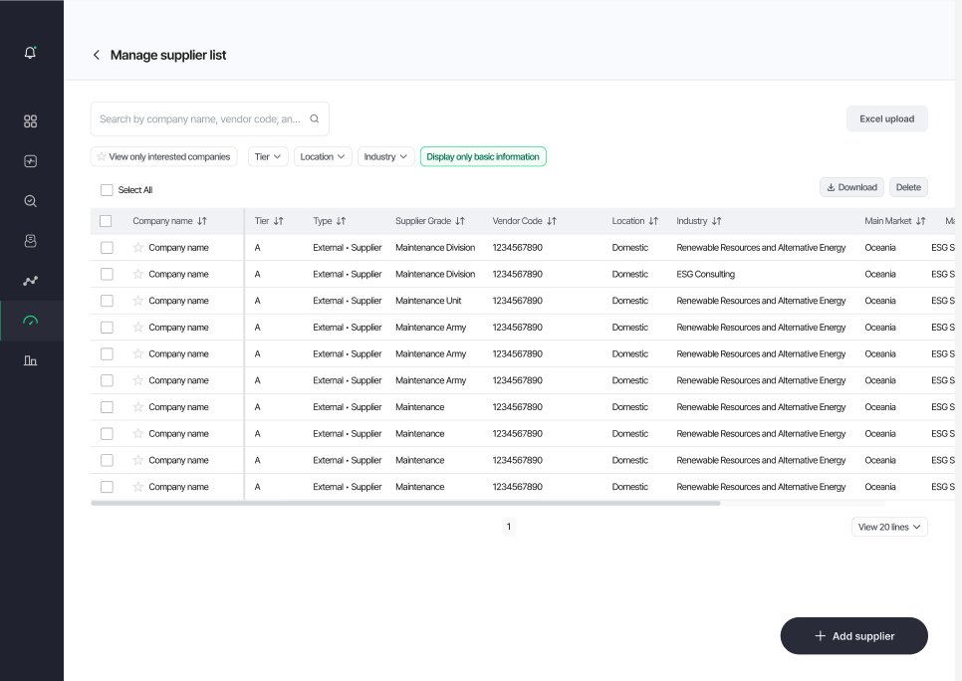Sort by Supplier Grade column

pyautogui.click(x=460, y=221)
